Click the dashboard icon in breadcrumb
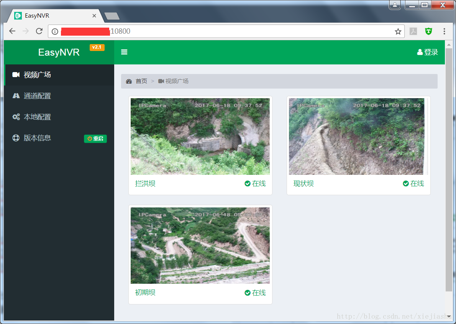Screen dimensions: 456x324 pos(129,81)
